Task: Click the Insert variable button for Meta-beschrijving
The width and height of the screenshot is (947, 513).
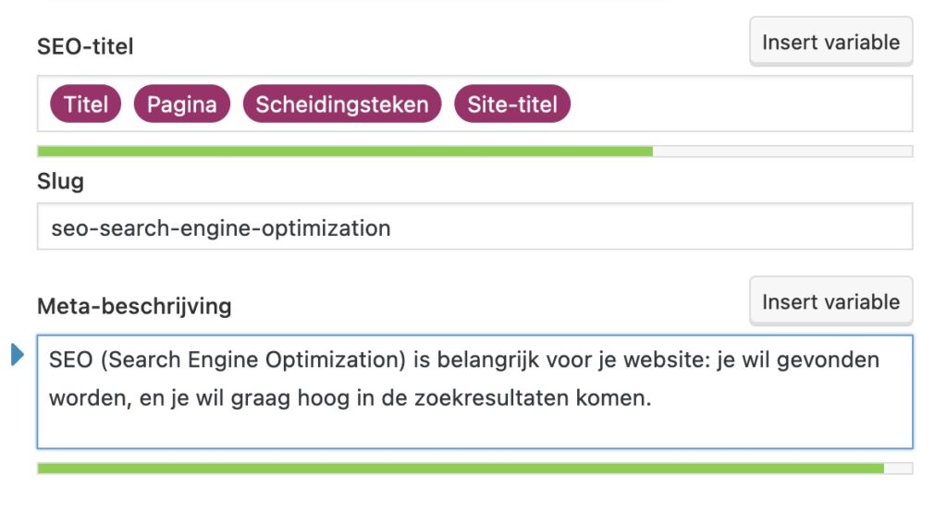Action: [830, 302]
